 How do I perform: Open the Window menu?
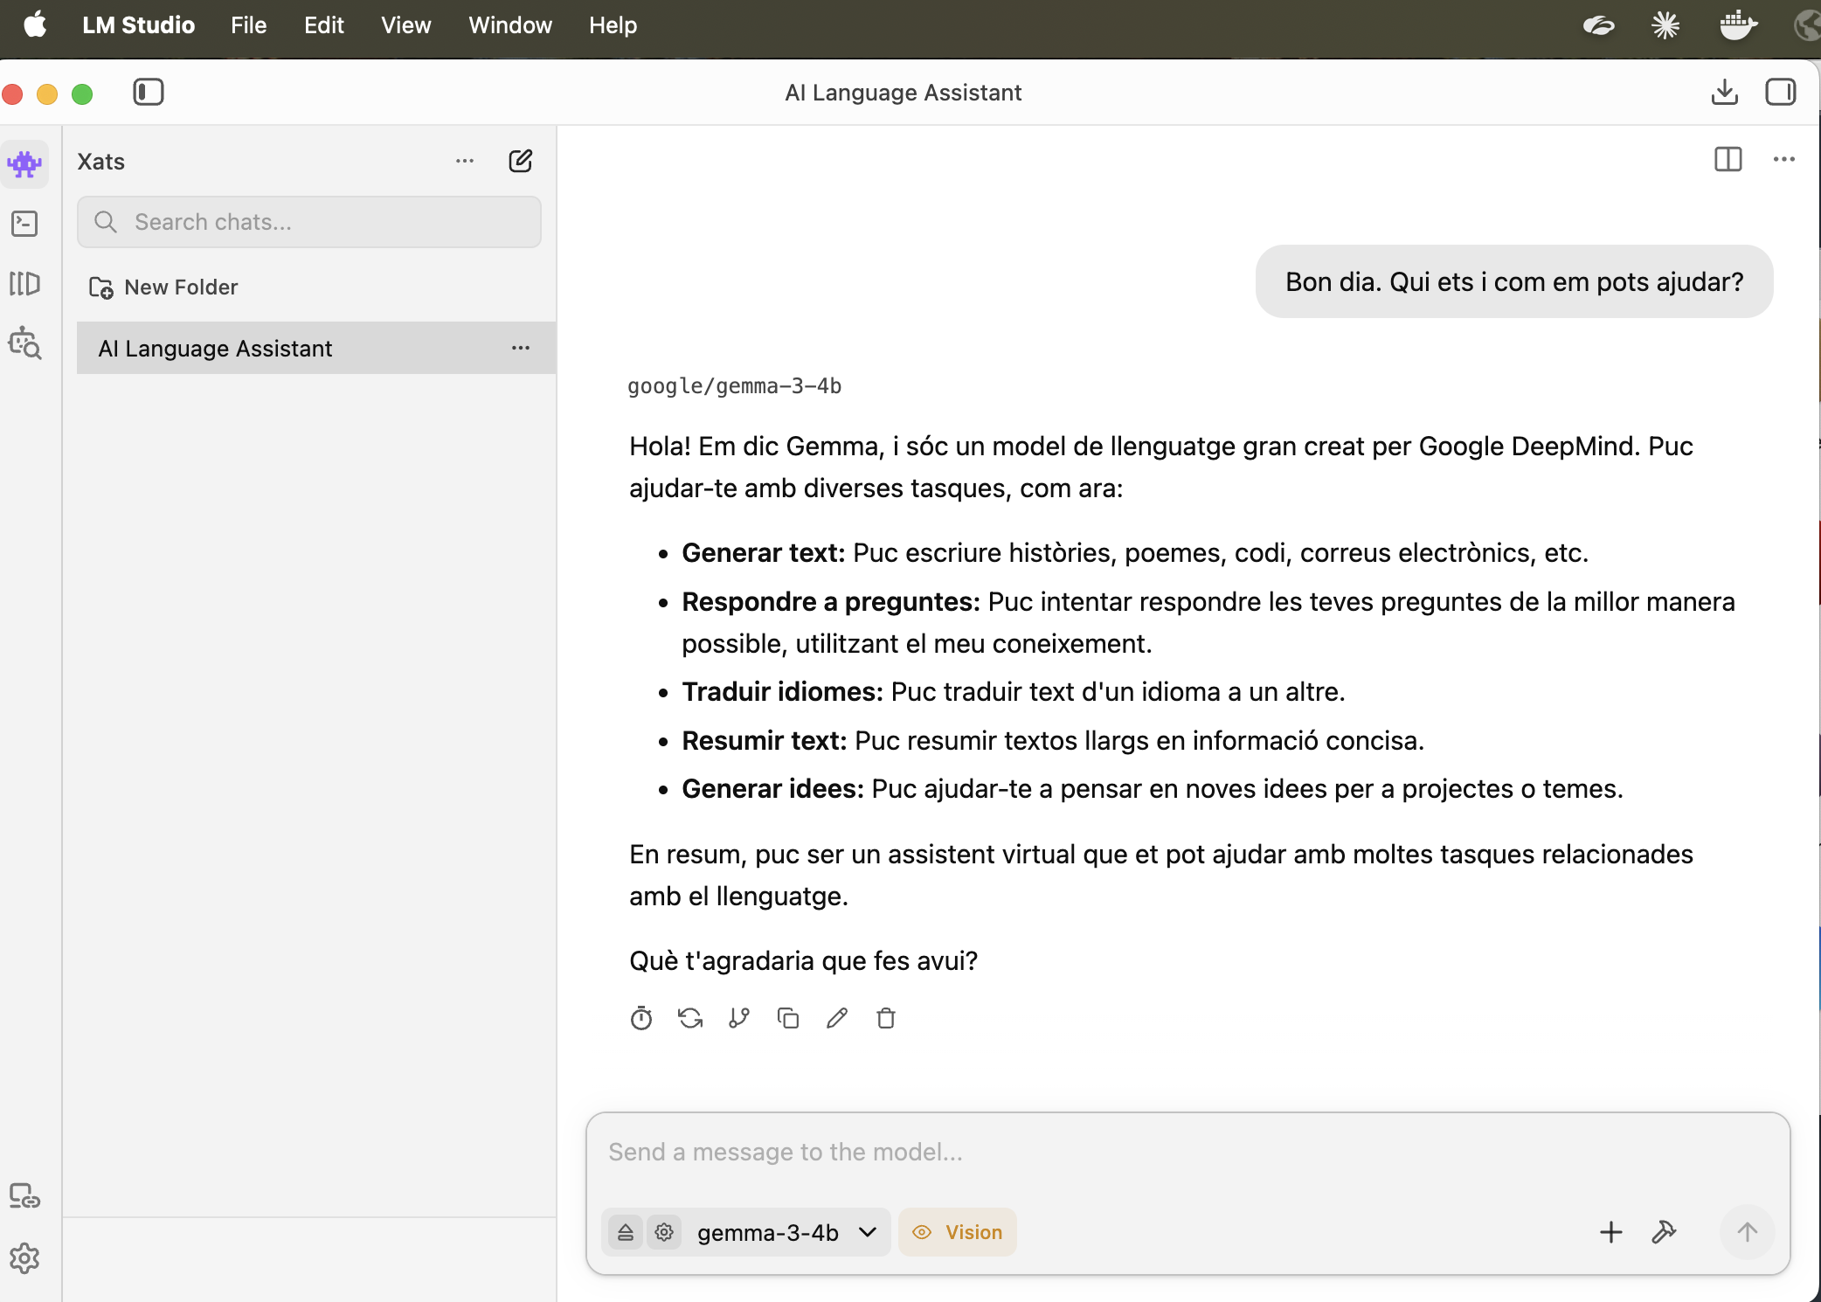[x=509, y=25]
